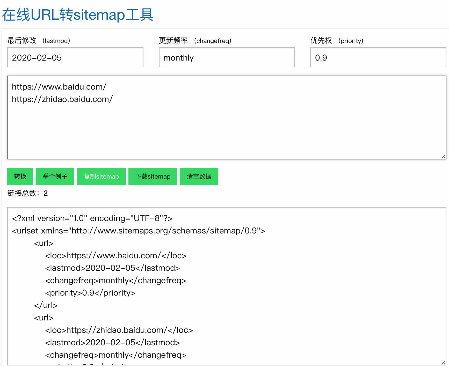Click the first closing </url> tag line
This screenshot has width=449, height=367.
click(46, 305)
